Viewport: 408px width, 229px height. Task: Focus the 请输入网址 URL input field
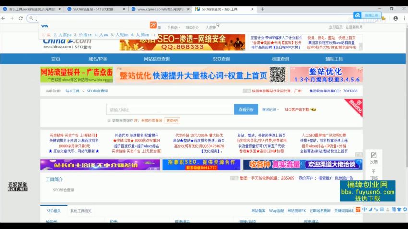tap(170, 110)
